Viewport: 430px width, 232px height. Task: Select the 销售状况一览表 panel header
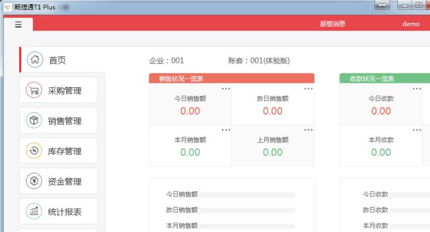coord(231,78)
